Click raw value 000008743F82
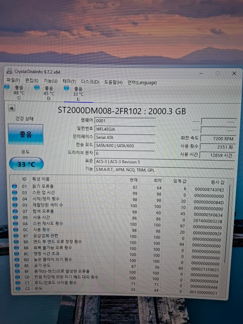 (x=209, y=189)
